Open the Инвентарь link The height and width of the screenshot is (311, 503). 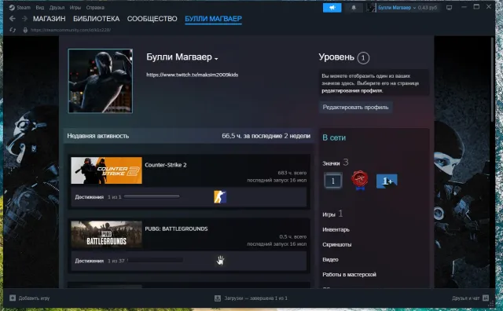coord(336,229)
